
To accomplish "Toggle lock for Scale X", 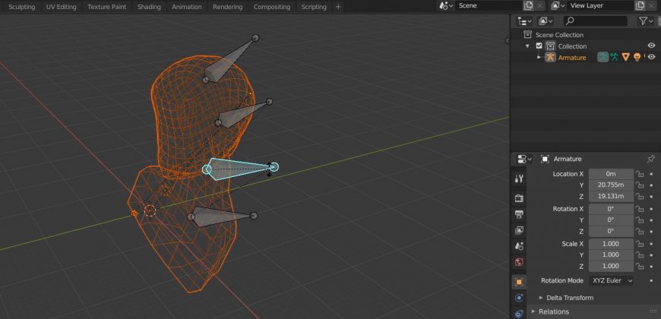I will pos(640,244).
